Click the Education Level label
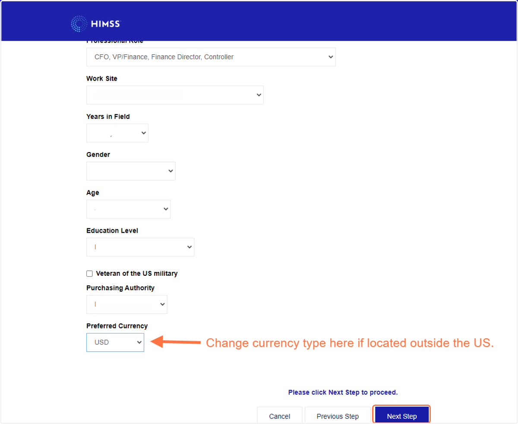The height and width of the screenshot is (424, 518). tap(112, 231)
